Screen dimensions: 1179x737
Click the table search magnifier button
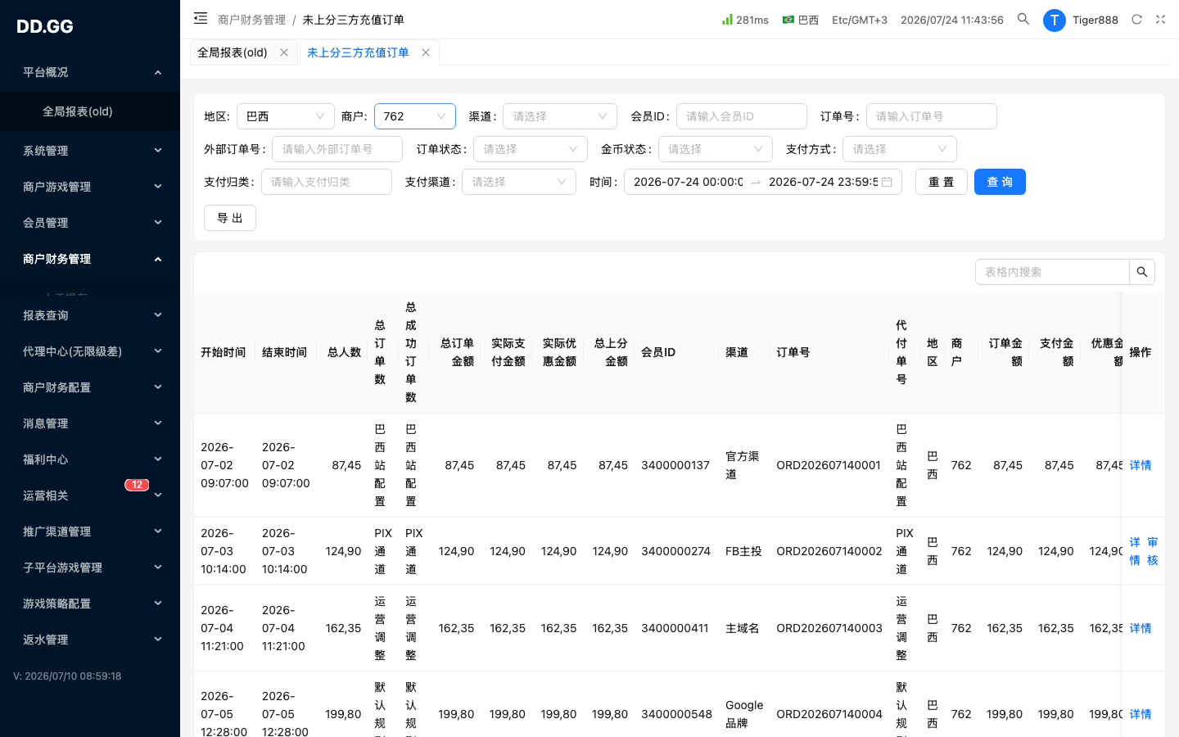[1142, 272]
